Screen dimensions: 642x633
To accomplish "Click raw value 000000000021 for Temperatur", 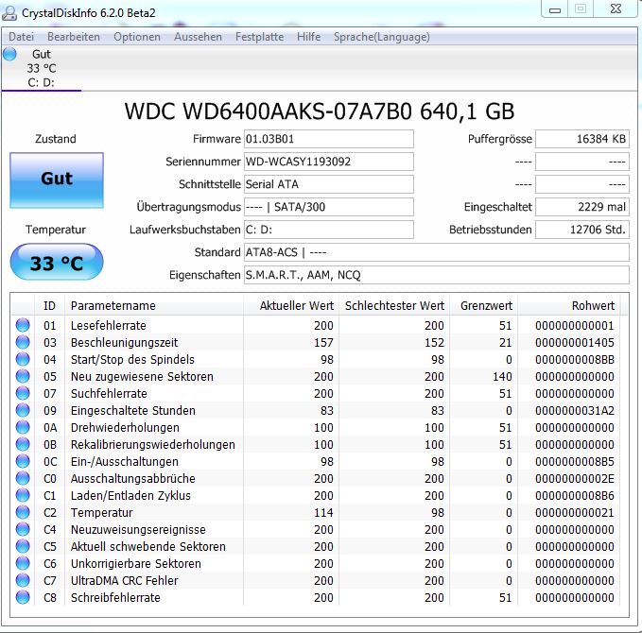I will pos(575,513).
